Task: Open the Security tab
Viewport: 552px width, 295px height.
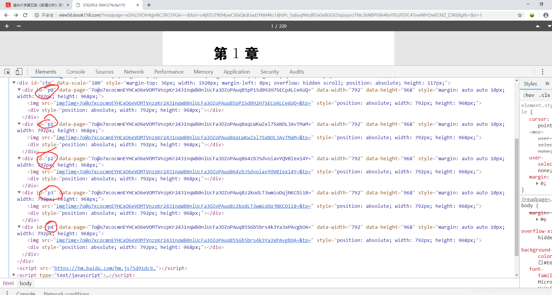Action: tap(269, 72)
